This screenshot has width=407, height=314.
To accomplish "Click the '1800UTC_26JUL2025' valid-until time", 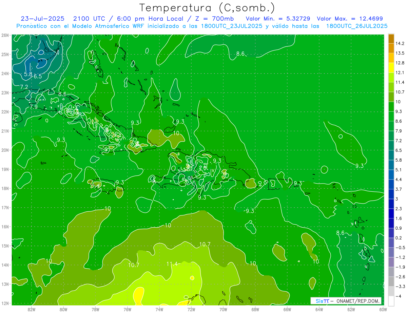I will (357, 26).
